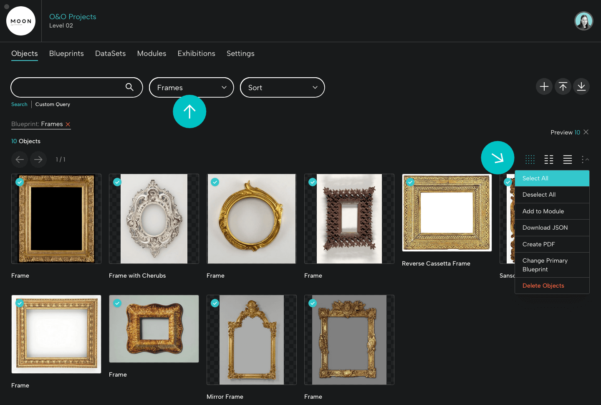The image size is (601, 405).
Task: Click the download icon in the top toolbar
Action: tap(581, 86)
